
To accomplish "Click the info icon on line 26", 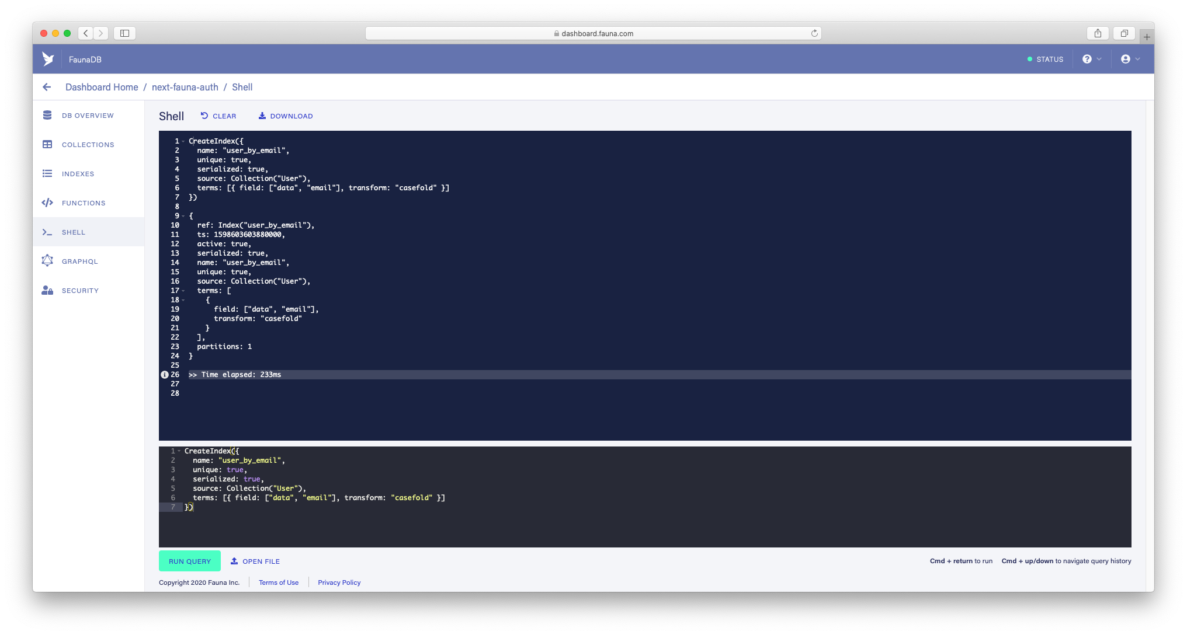I will pyautogui.click(x=165, y=375).
